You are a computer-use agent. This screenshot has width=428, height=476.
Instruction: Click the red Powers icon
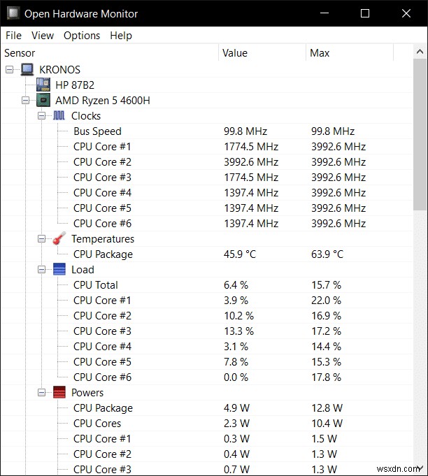point(59,393)
